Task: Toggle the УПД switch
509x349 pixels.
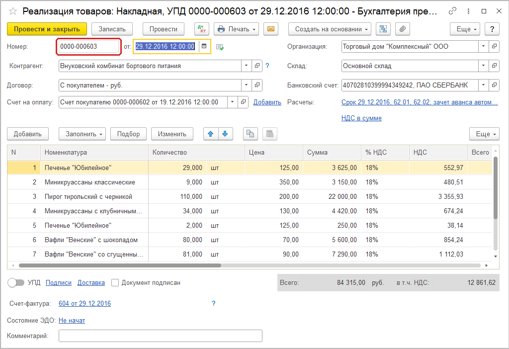Action: [x=16, y=282]
